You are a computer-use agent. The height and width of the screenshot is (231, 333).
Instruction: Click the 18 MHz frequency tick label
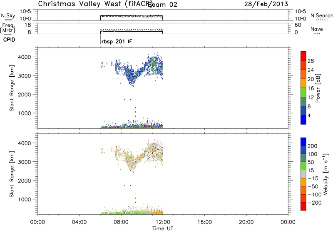tap(28, 25)
